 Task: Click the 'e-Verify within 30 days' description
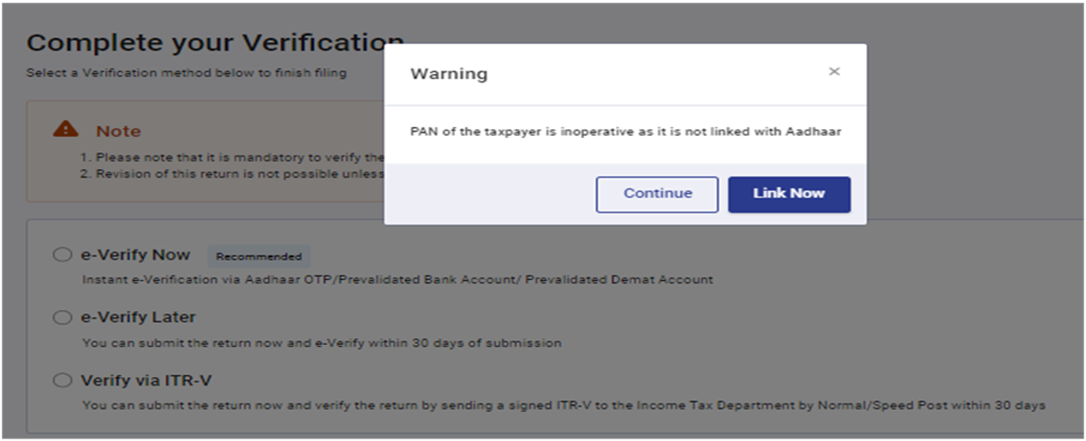click(321, 342)
